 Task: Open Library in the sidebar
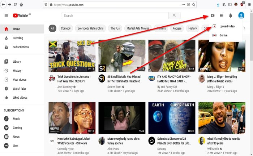(x=22, y=62)
